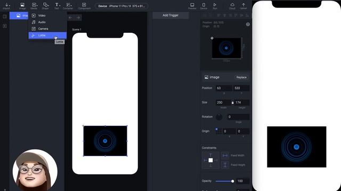
Task: Click the Origin Y field
Action: (x=243, y=131)
